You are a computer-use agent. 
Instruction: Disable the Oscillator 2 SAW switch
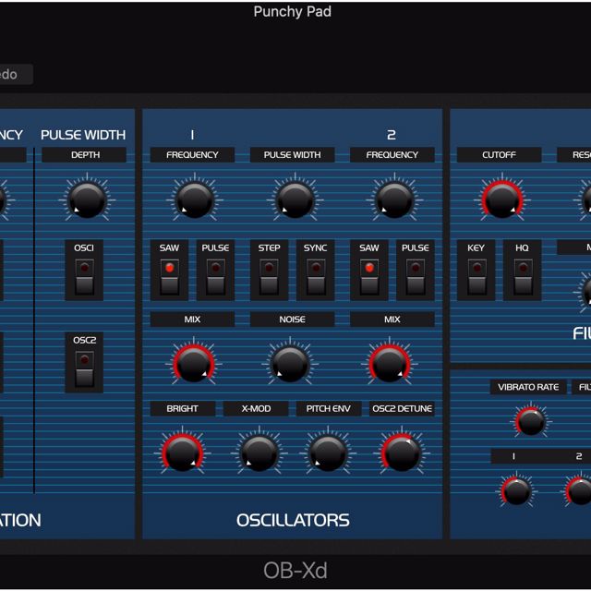click(x=369, y=277)
